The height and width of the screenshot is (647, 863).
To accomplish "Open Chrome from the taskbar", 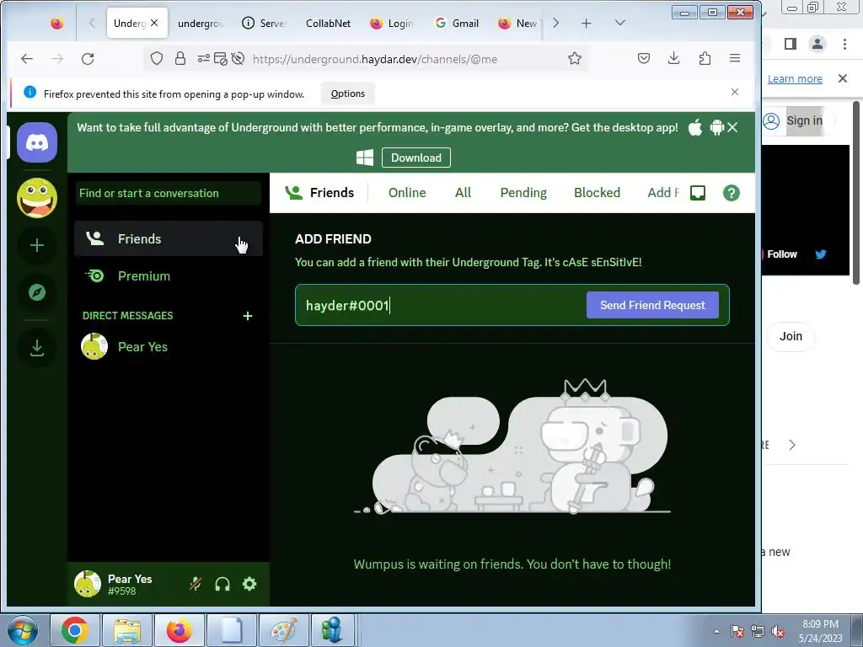I will [75, 630].
